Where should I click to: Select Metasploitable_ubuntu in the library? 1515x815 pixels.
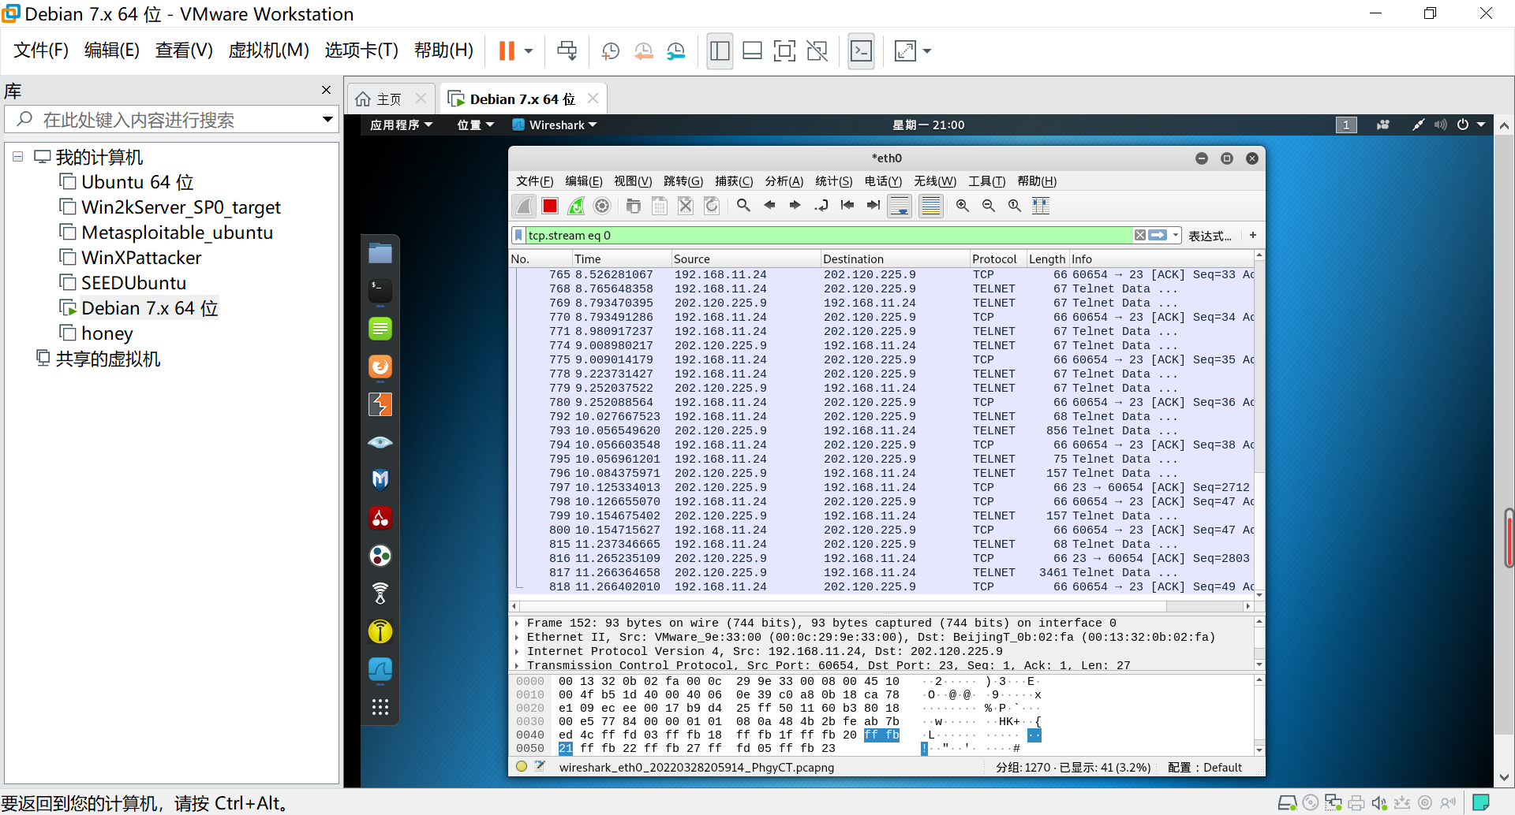[177, 233]
